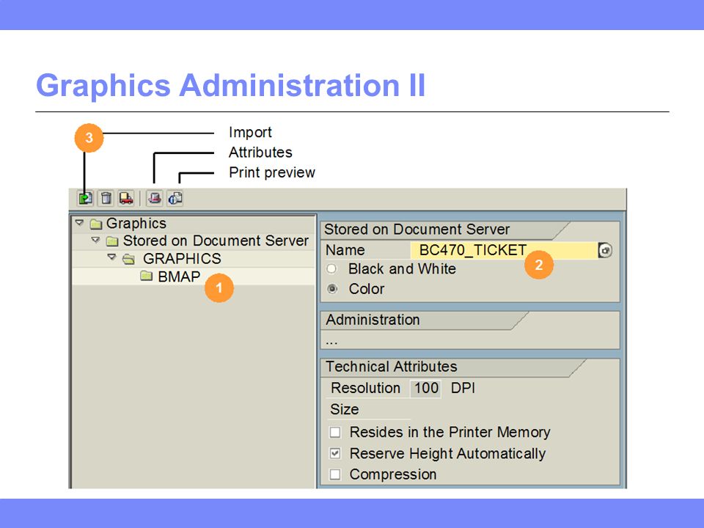Select the GRAPHICS tree row
The height and width of the screenshot is (528, 704).
click(x=194, y=259)
